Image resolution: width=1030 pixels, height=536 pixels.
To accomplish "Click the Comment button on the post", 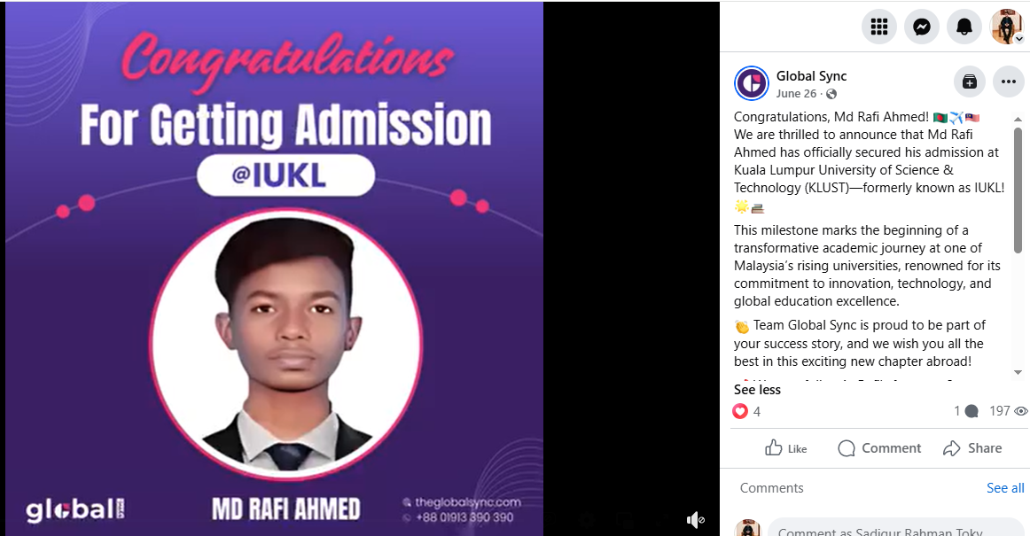I will (x=879, y=448).
